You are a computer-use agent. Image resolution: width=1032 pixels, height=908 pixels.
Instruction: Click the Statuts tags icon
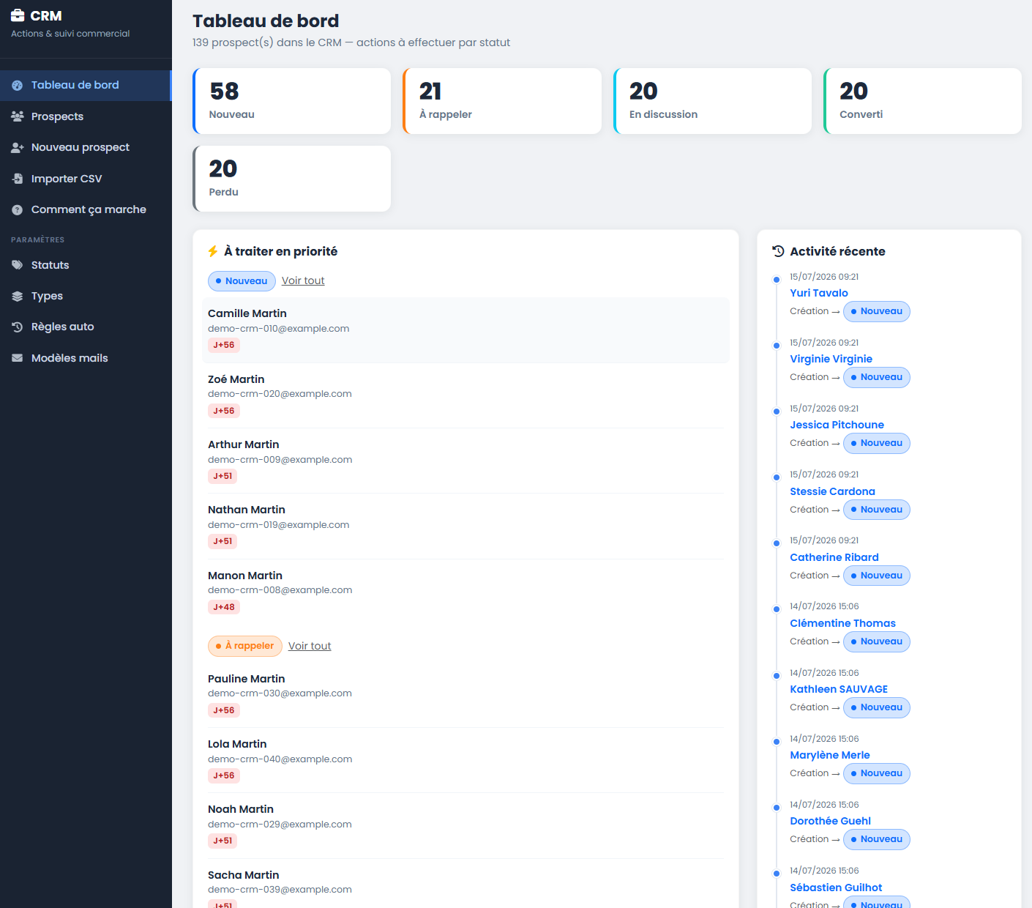pyautogui.click(x=18, y=265)
